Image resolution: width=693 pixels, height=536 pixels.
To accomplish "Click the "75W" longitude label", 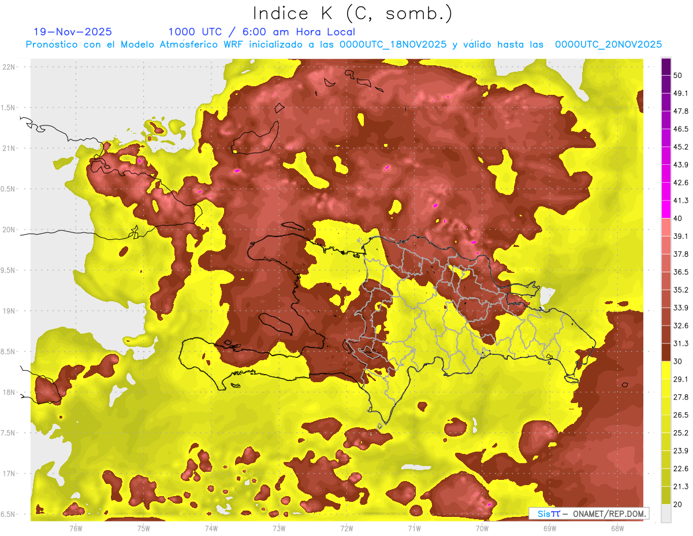I will click(144, 528).
